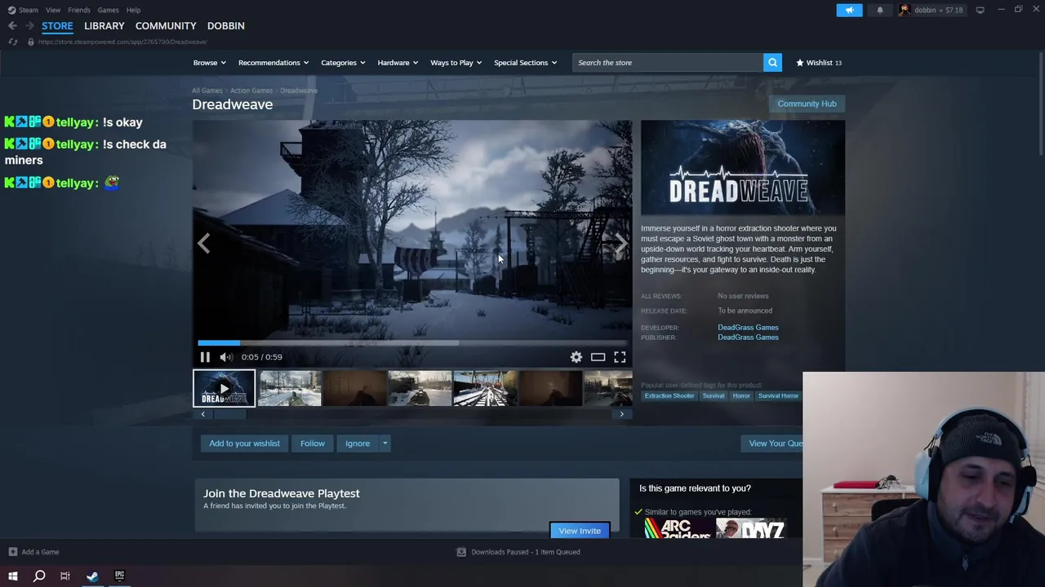This screenshot has height=587, width=1045.
Task: Show previous media with left arrow overlay
Action: point(204,243)
